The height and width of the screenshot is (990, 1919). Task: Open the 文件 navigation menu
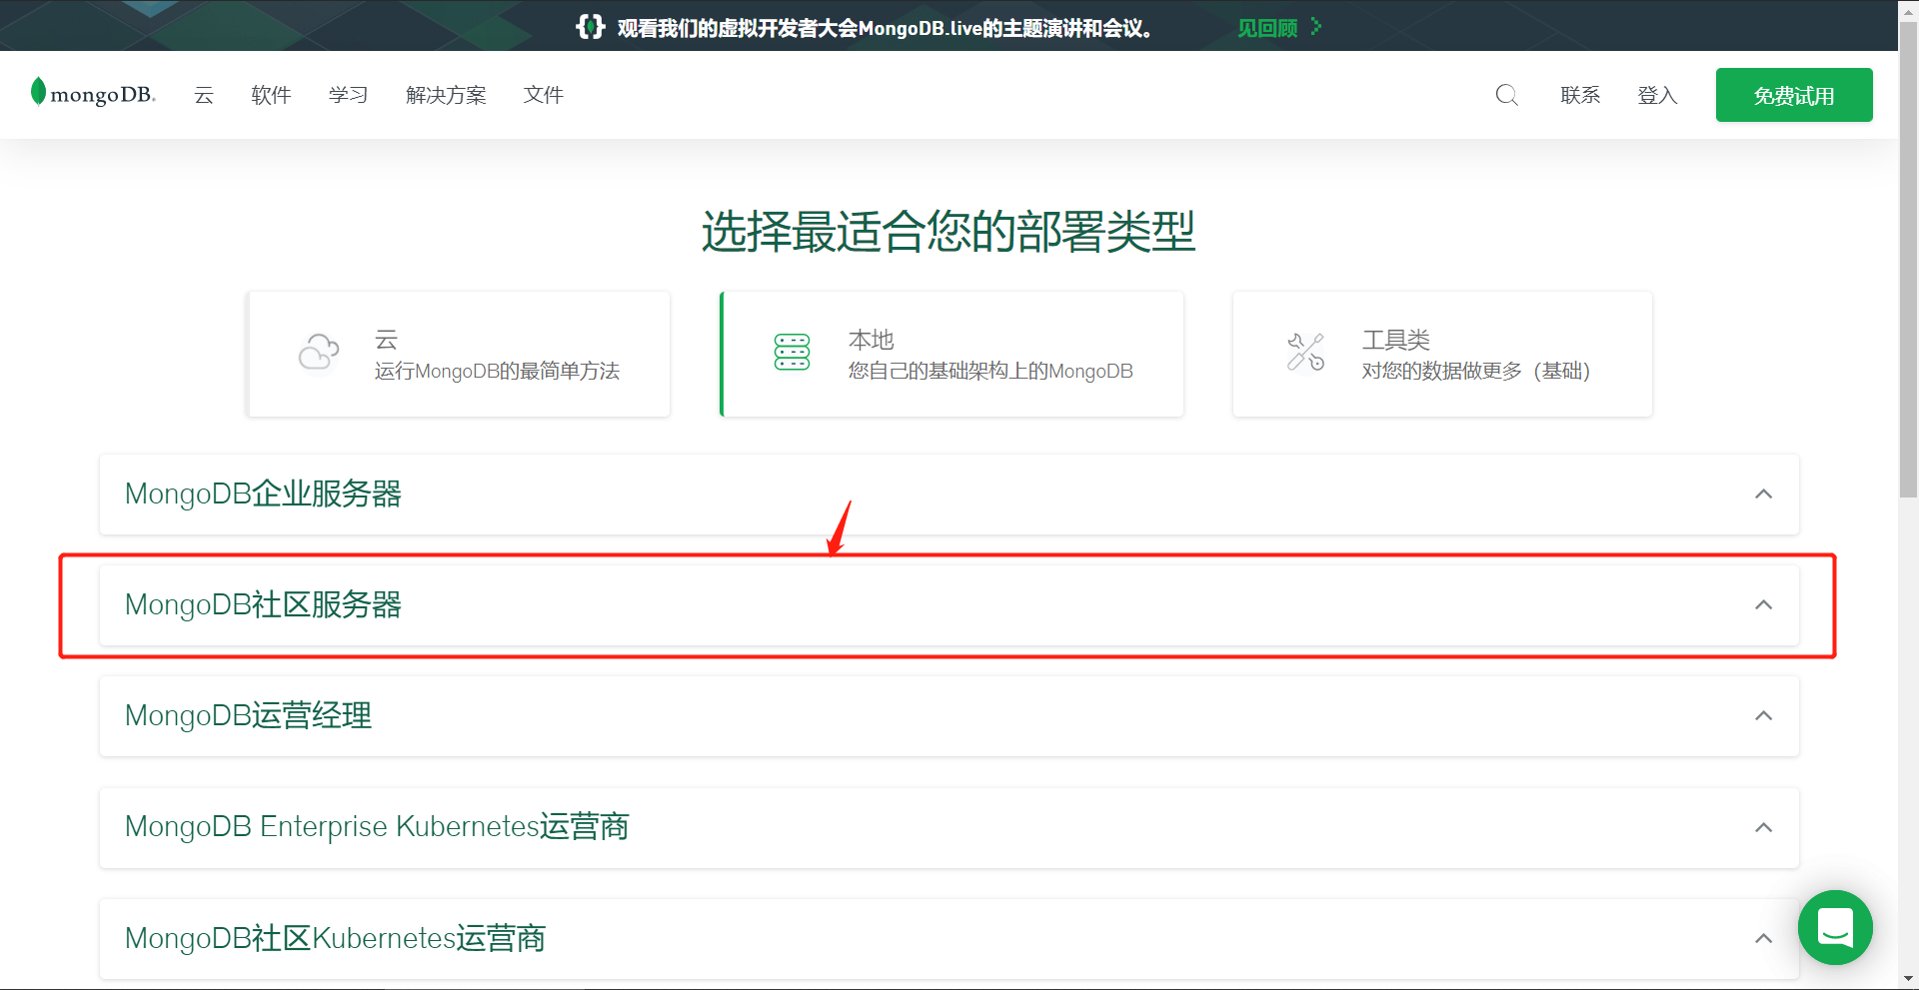point(543,95)
